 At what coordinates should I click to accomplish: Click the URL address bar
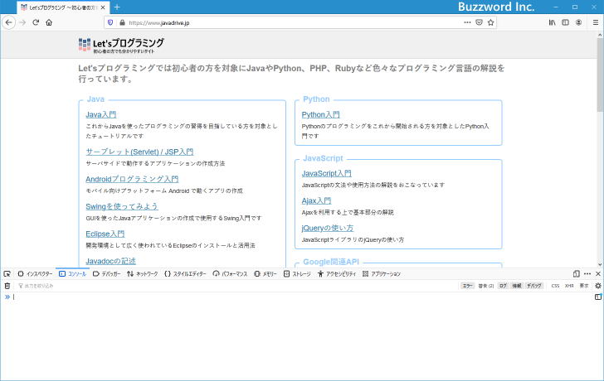click(295, 22)
